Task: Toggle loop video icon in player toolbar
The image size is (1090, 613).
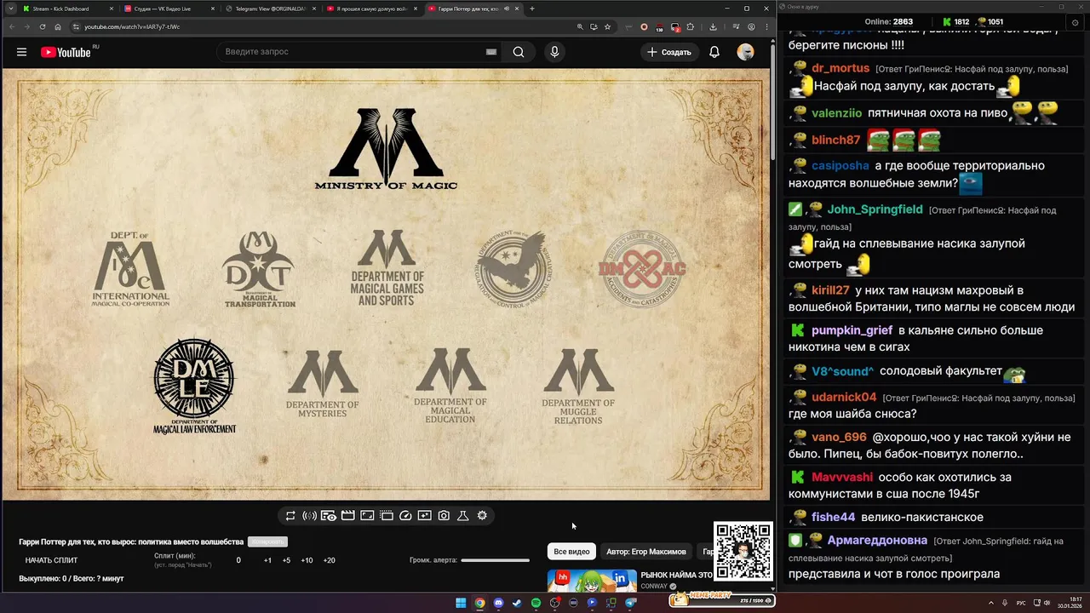Action: (290, 516)
